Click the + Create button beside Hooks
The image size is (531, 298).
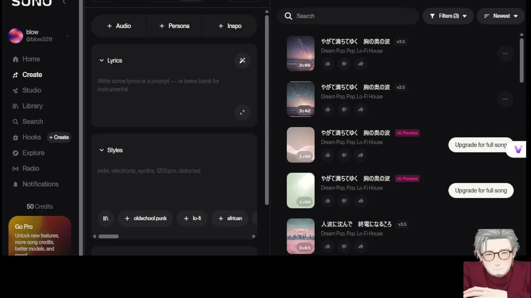pos(59,137)
